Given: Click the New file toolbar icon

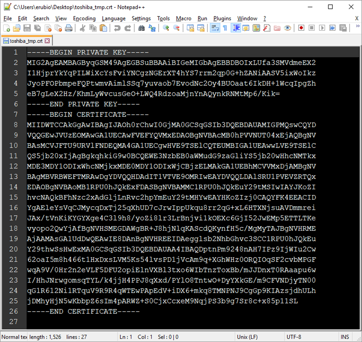Looking at the screenshot, I should [6, 28].
